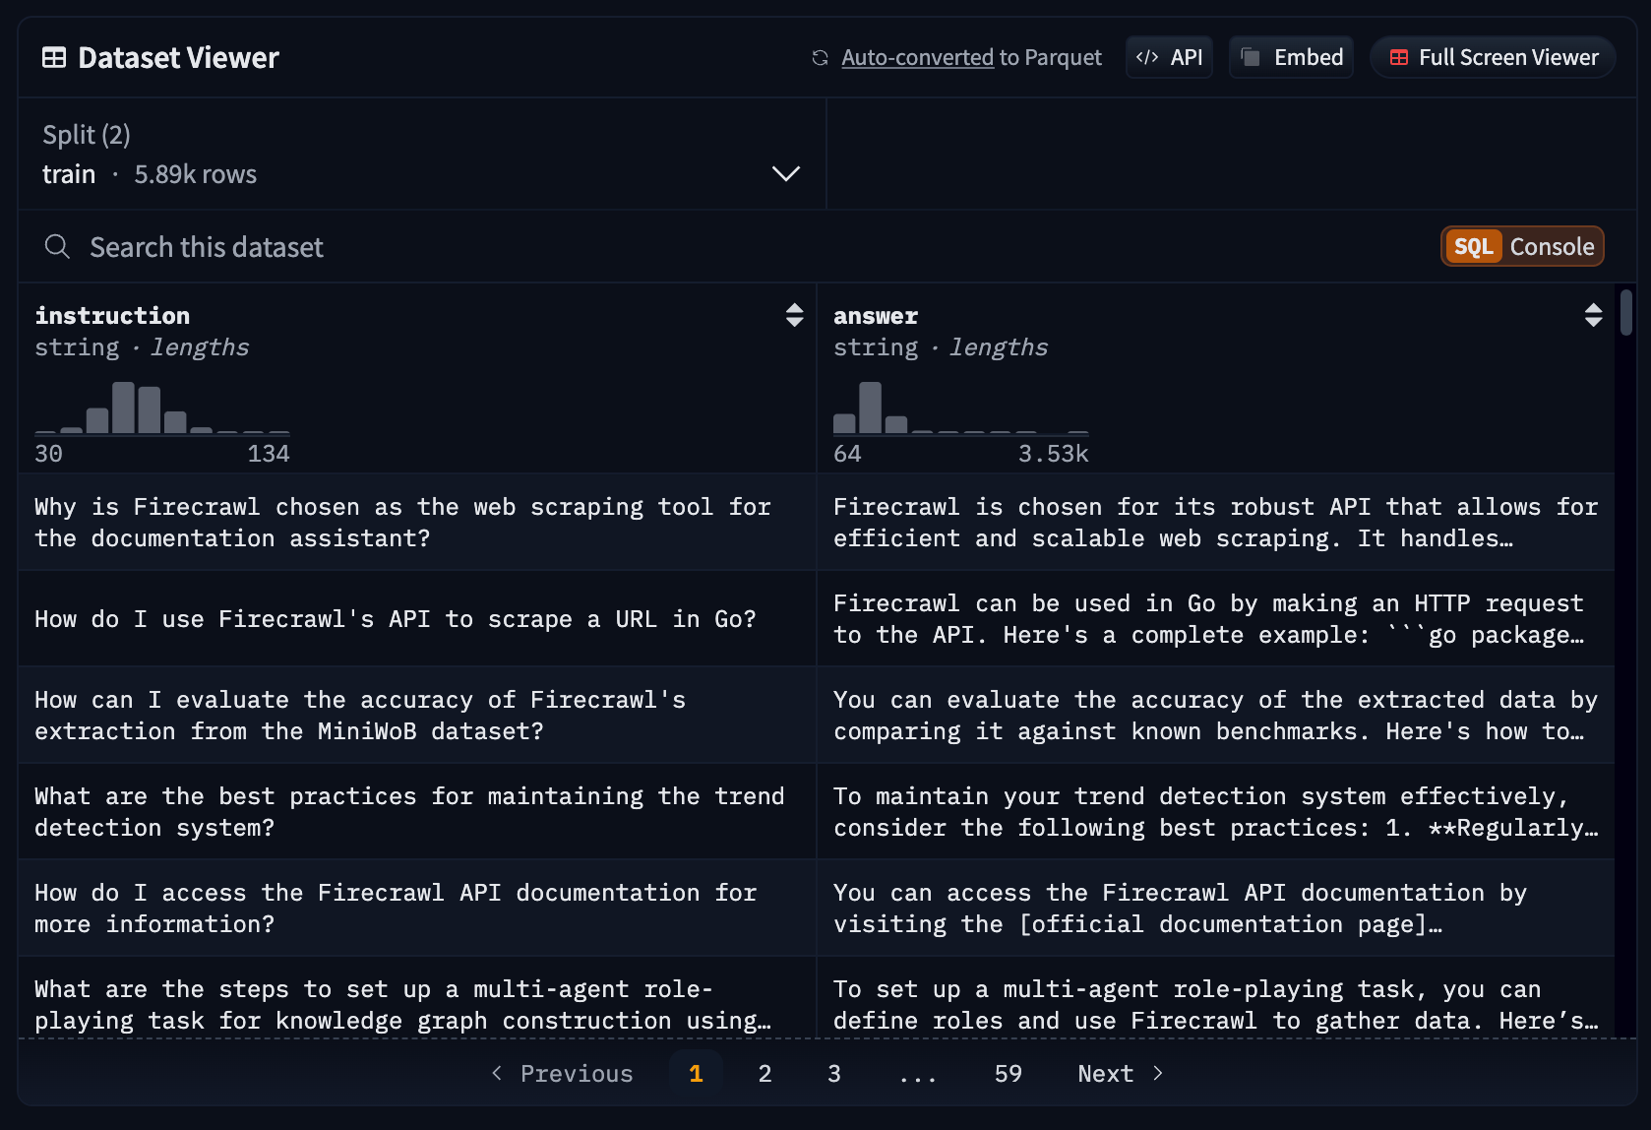Screen dimensions: 1651x1130
Task: Sort by the answer column
Action: 1593,315
